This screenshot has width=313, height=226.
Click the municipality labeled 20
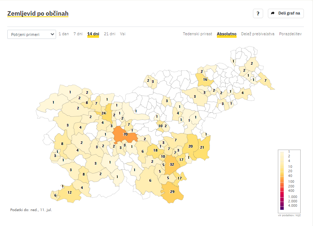tap(190, 146)
